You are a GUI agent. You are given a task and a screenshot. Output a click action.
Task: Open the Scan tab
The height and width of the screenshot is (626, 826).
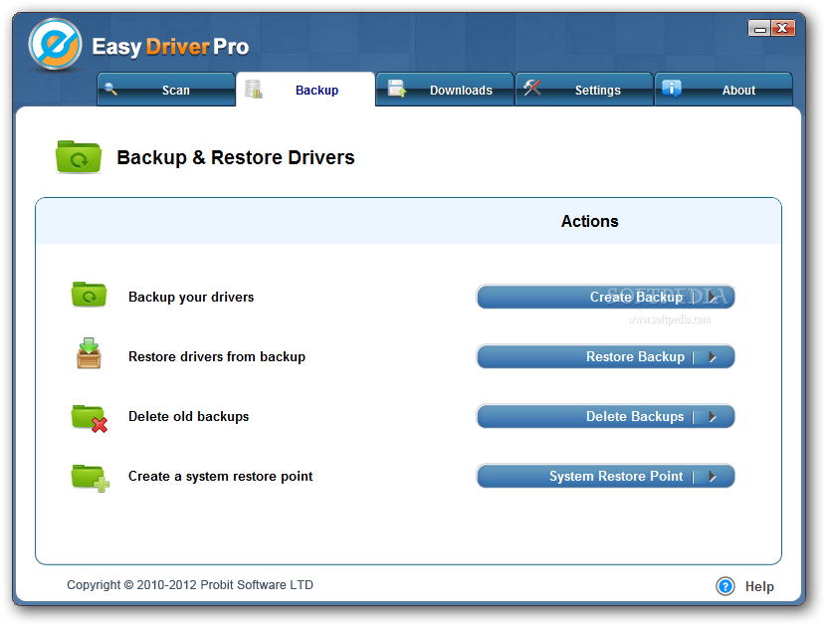166,90
